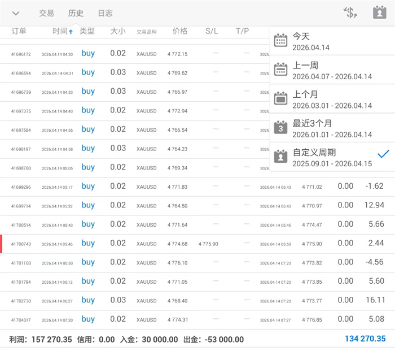Click the 类型 column header
The width and height of the screenshot is (395, 355).
(x=87, y=31)
